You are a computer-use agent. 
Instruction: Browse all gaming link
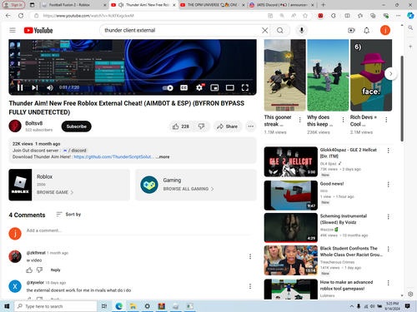(188, 189)
